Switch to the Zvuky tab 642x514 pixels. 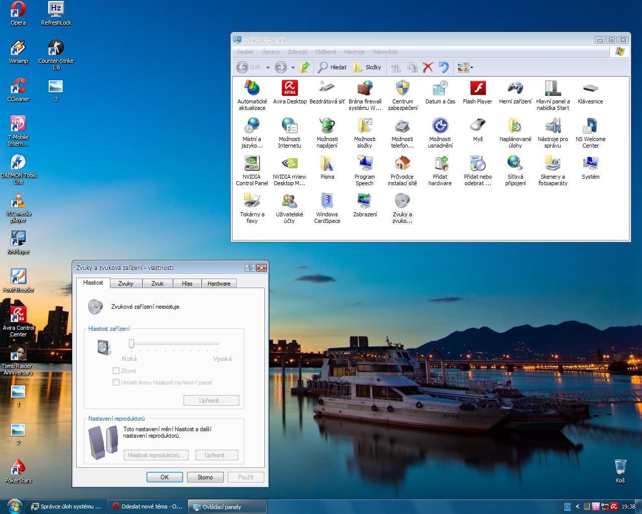click(x=125, y=284)
